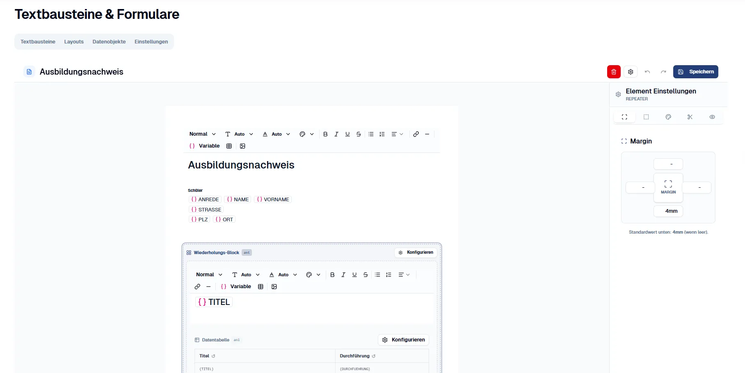Click the red delete trash icon
745x373 pixels.
613,72
